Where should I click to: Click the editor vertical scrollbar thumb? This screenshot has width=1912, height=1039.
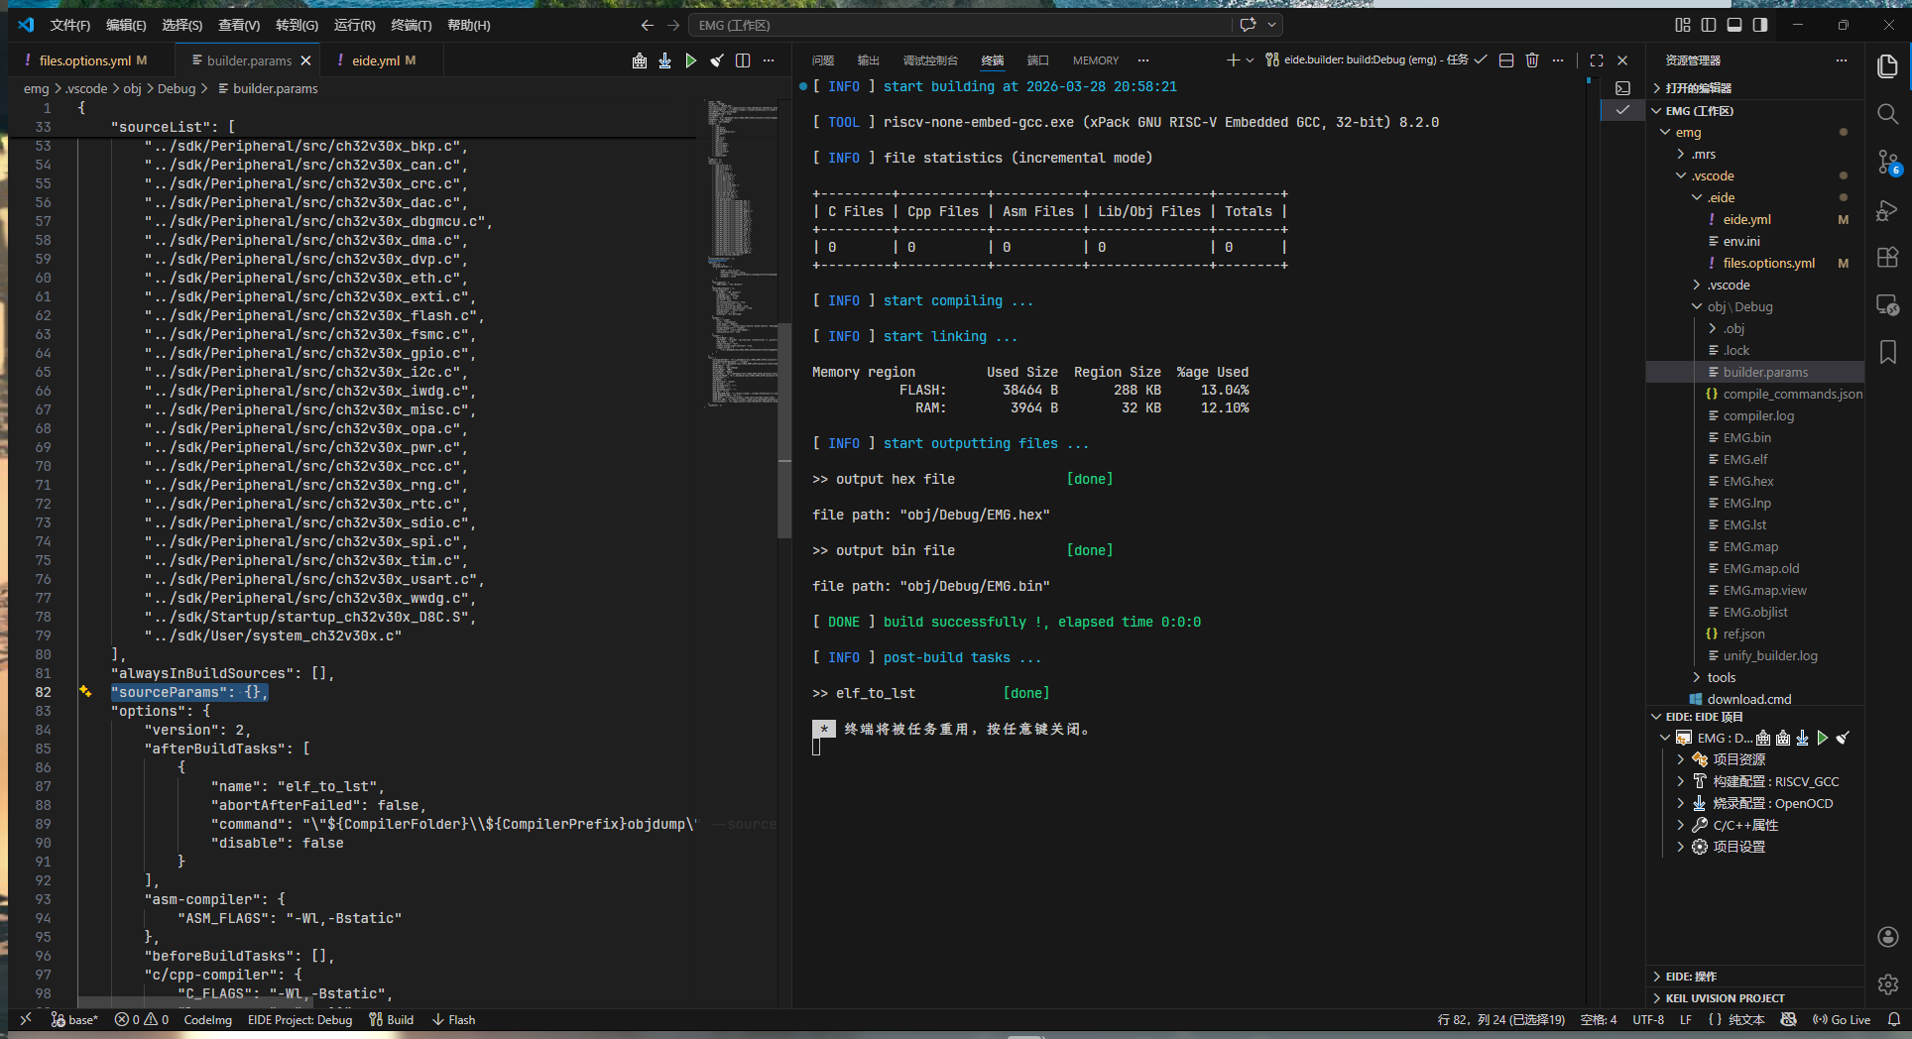(783, 431)
